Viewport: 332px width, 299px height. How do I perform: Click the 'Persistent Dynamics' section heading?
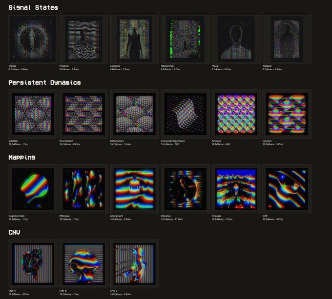coord(44,82)
